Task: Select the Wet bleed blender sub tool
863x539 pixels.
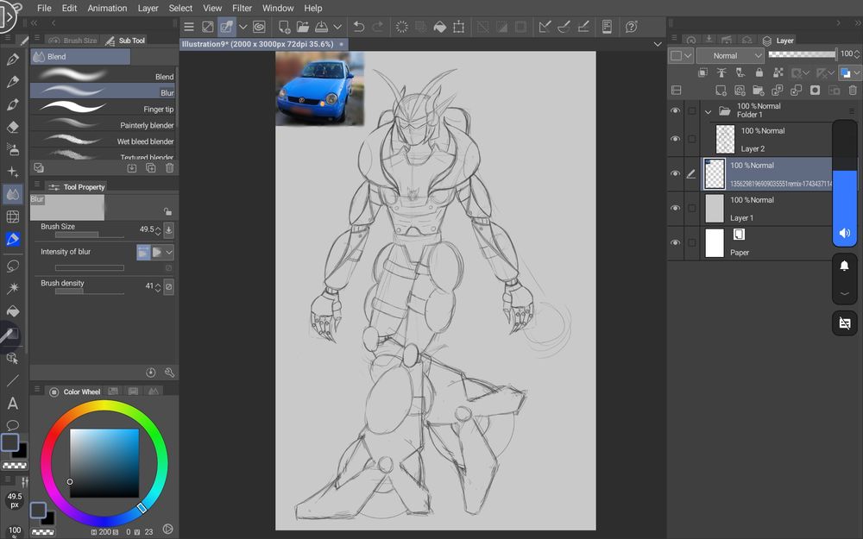Action: (103, 141)
